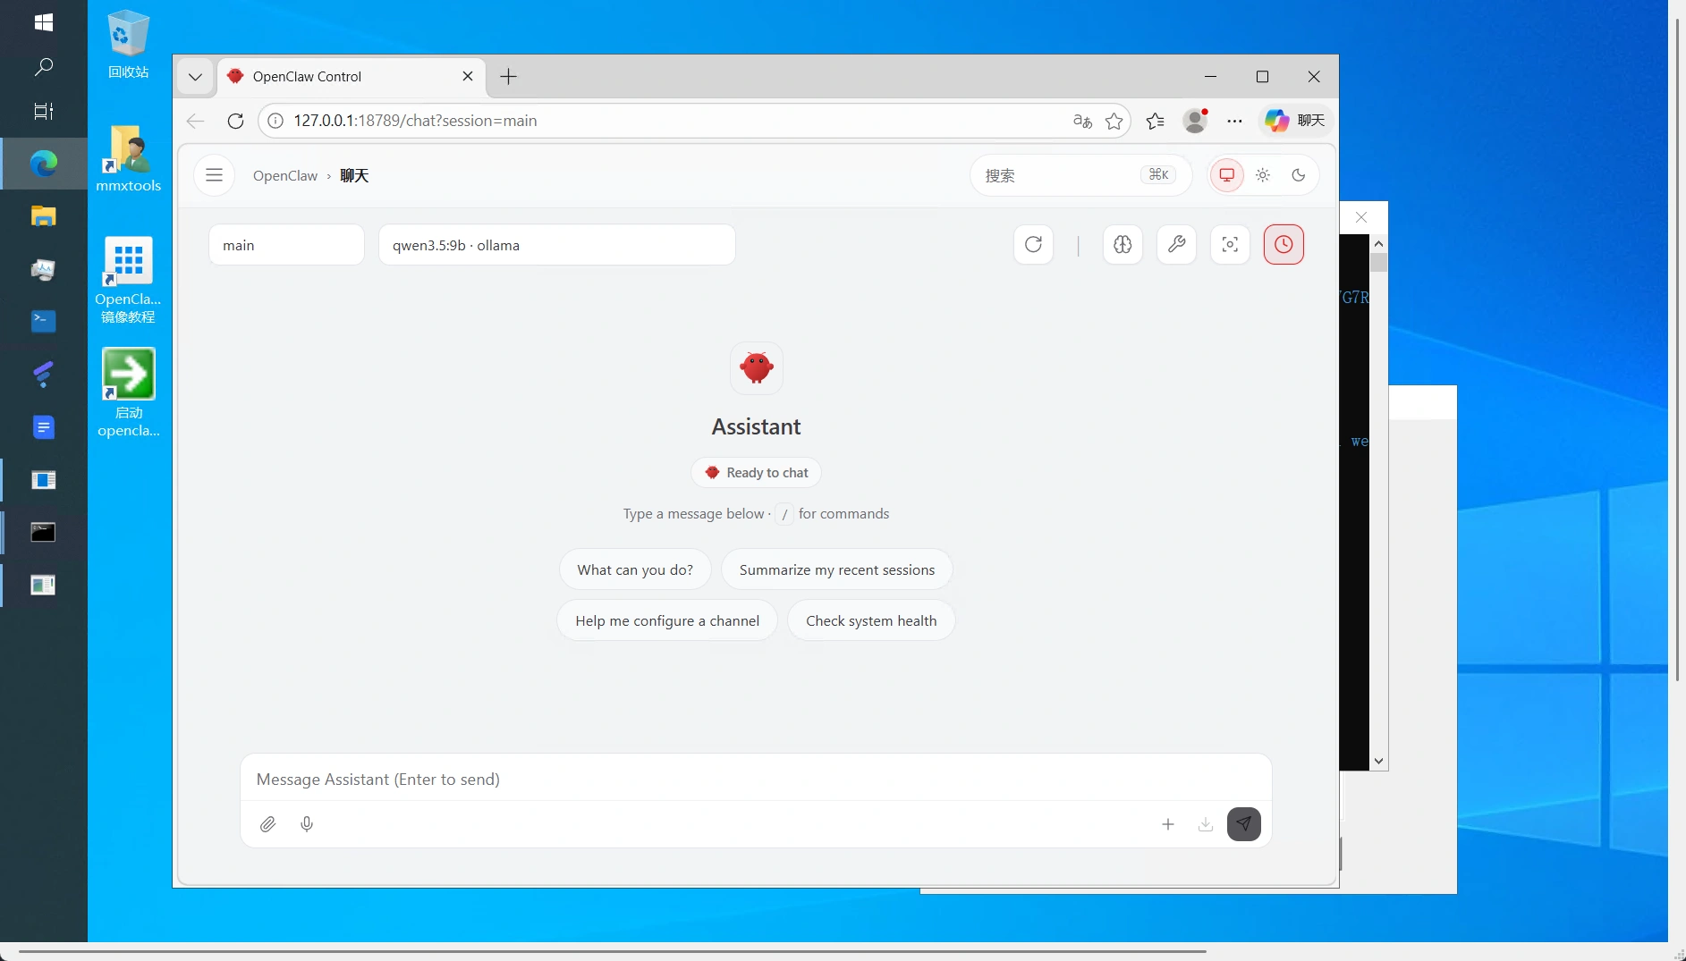The width and height of the screenshot is (1686, 961).
Task: Open the main session dropdown
Action: coord(286,245)
